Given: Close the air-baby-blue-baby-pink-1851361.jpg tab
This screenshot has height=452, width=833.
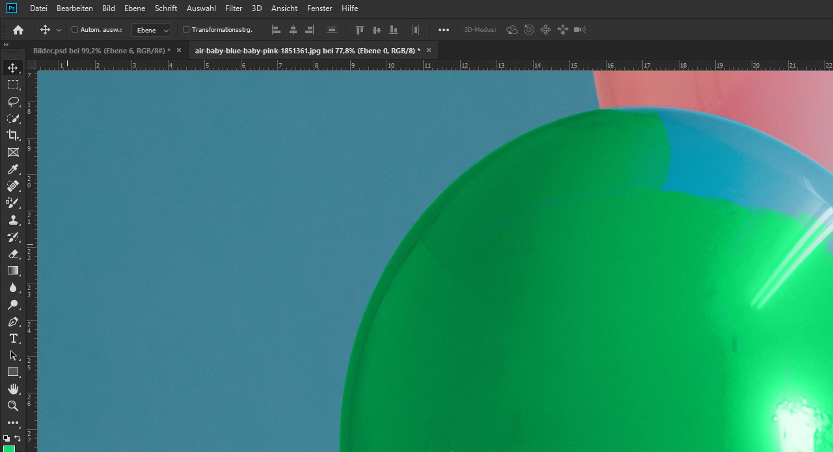Looking at the screenshot, I should 429,50.
